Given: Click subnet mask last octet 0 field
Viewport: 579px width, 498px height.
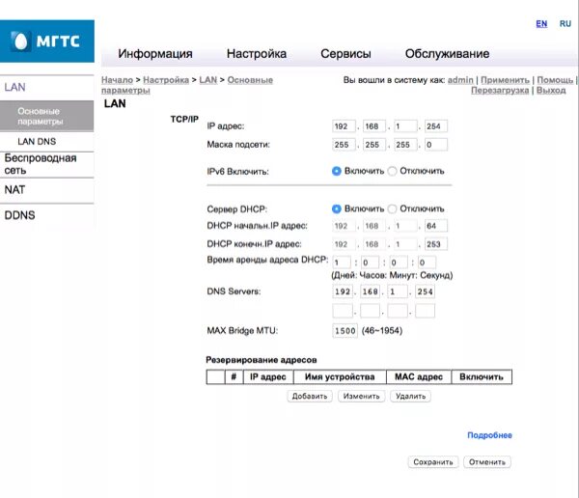Looking at the screenshot, I should point(436,145).
